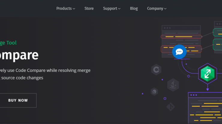Open the Blog link

pyautogui.click(x=134, y=8)
